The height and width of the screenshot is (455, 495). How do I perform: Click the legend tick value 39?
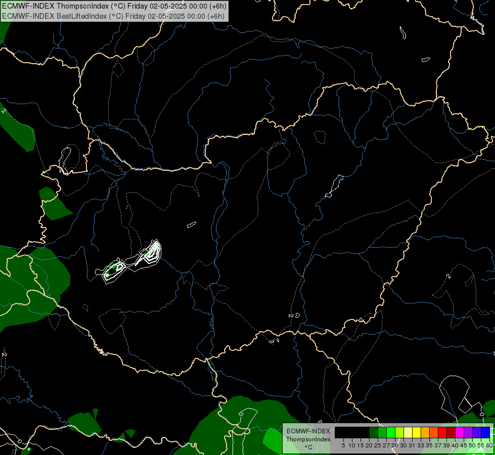[446, 445]
